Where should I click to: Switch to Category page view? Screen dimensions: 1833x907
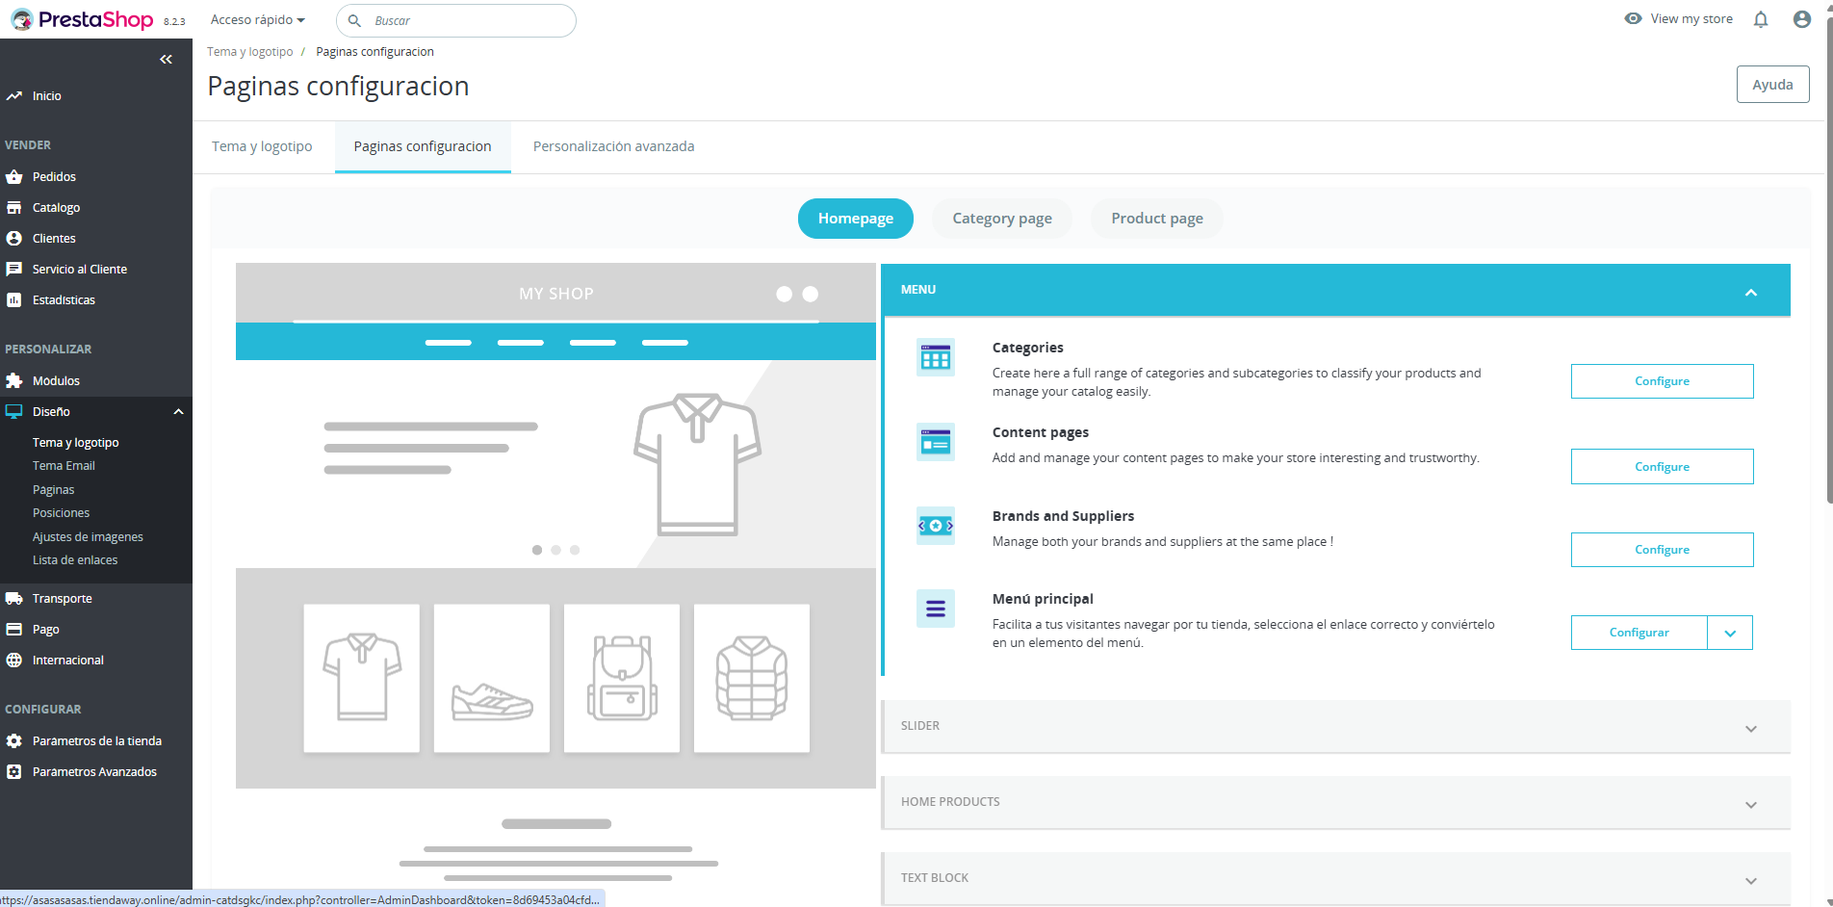[x=1001, y=219]
